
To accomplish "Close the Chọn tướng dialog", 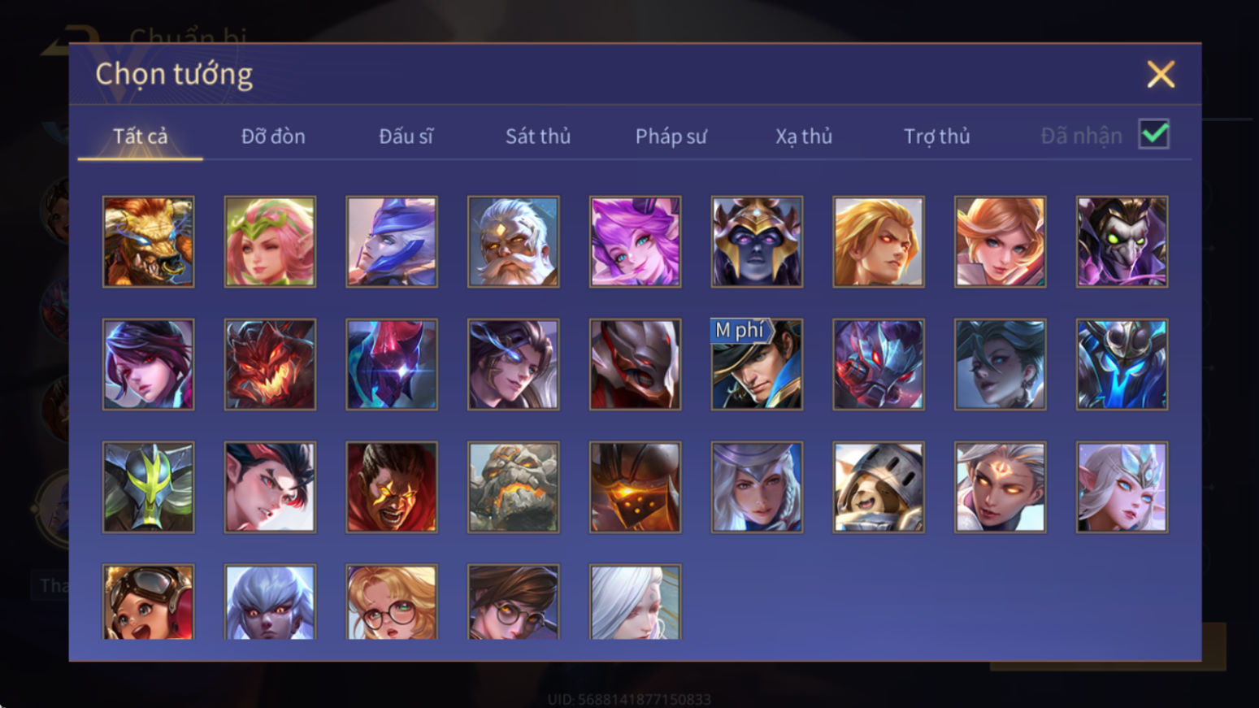I will coord(1161,74).
